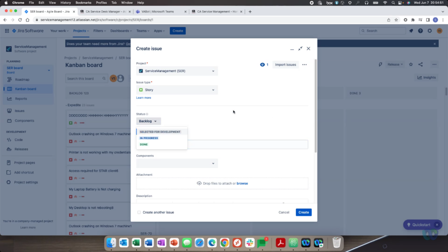Image resolution: width=448 pixels, height=252 pixels.
Task: Tick the Create another issue checkbox
Action: coord(139,212)
